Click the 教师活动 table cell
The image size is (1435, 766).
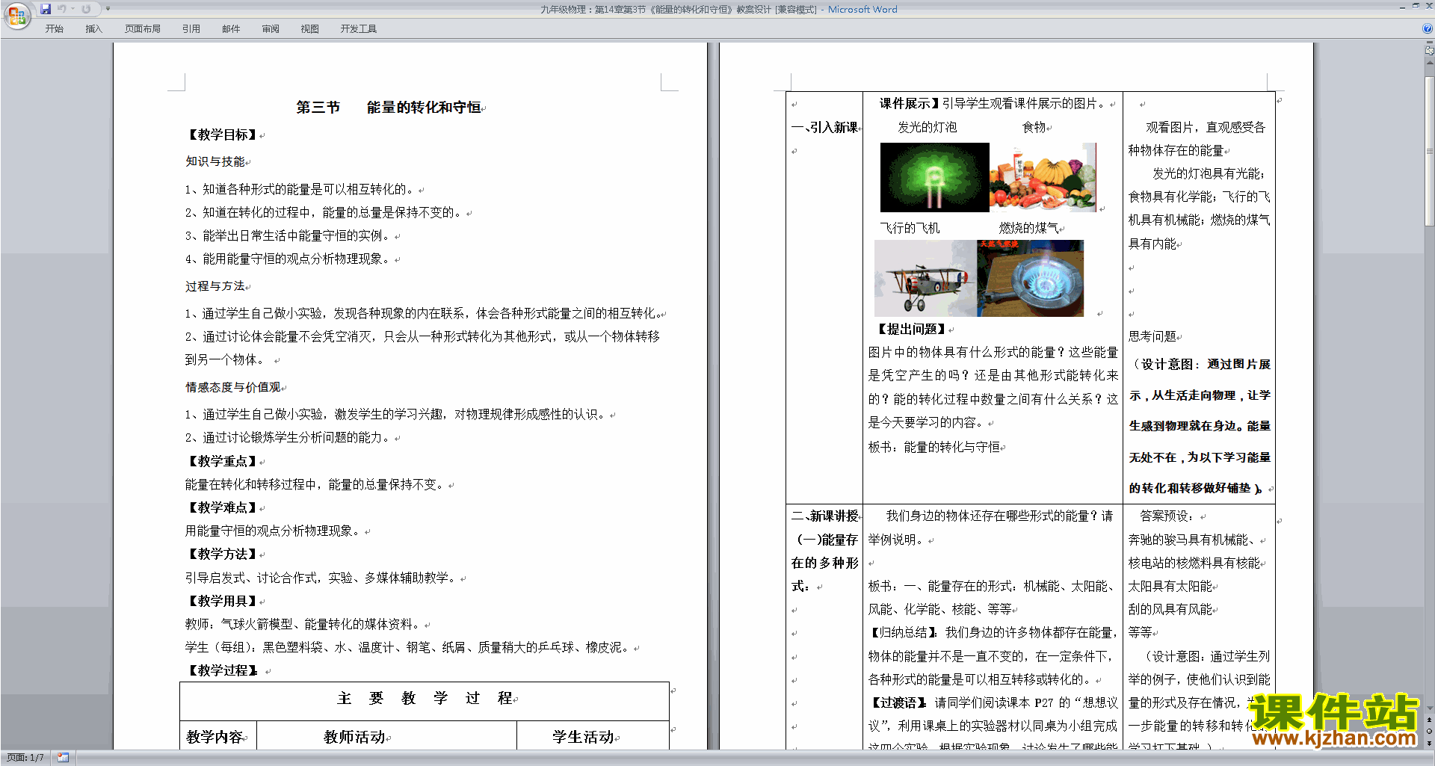pyautogui.click(x=354, y=737)
